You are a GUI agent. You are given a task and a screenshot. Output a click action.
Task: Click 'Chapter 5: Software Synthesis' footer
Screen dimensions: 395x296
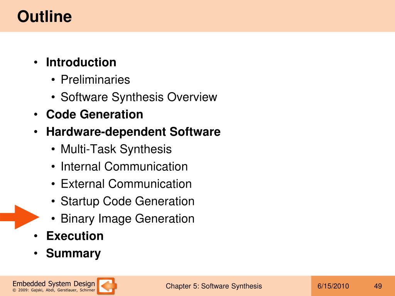(214, 286)
